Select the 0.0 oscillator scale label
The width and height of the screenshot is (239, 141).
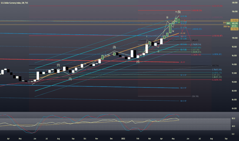pos(233,134)
